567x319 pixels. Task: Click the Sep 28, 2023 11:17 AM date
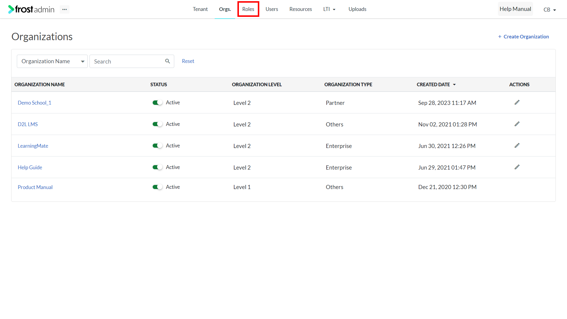point(447,103)
